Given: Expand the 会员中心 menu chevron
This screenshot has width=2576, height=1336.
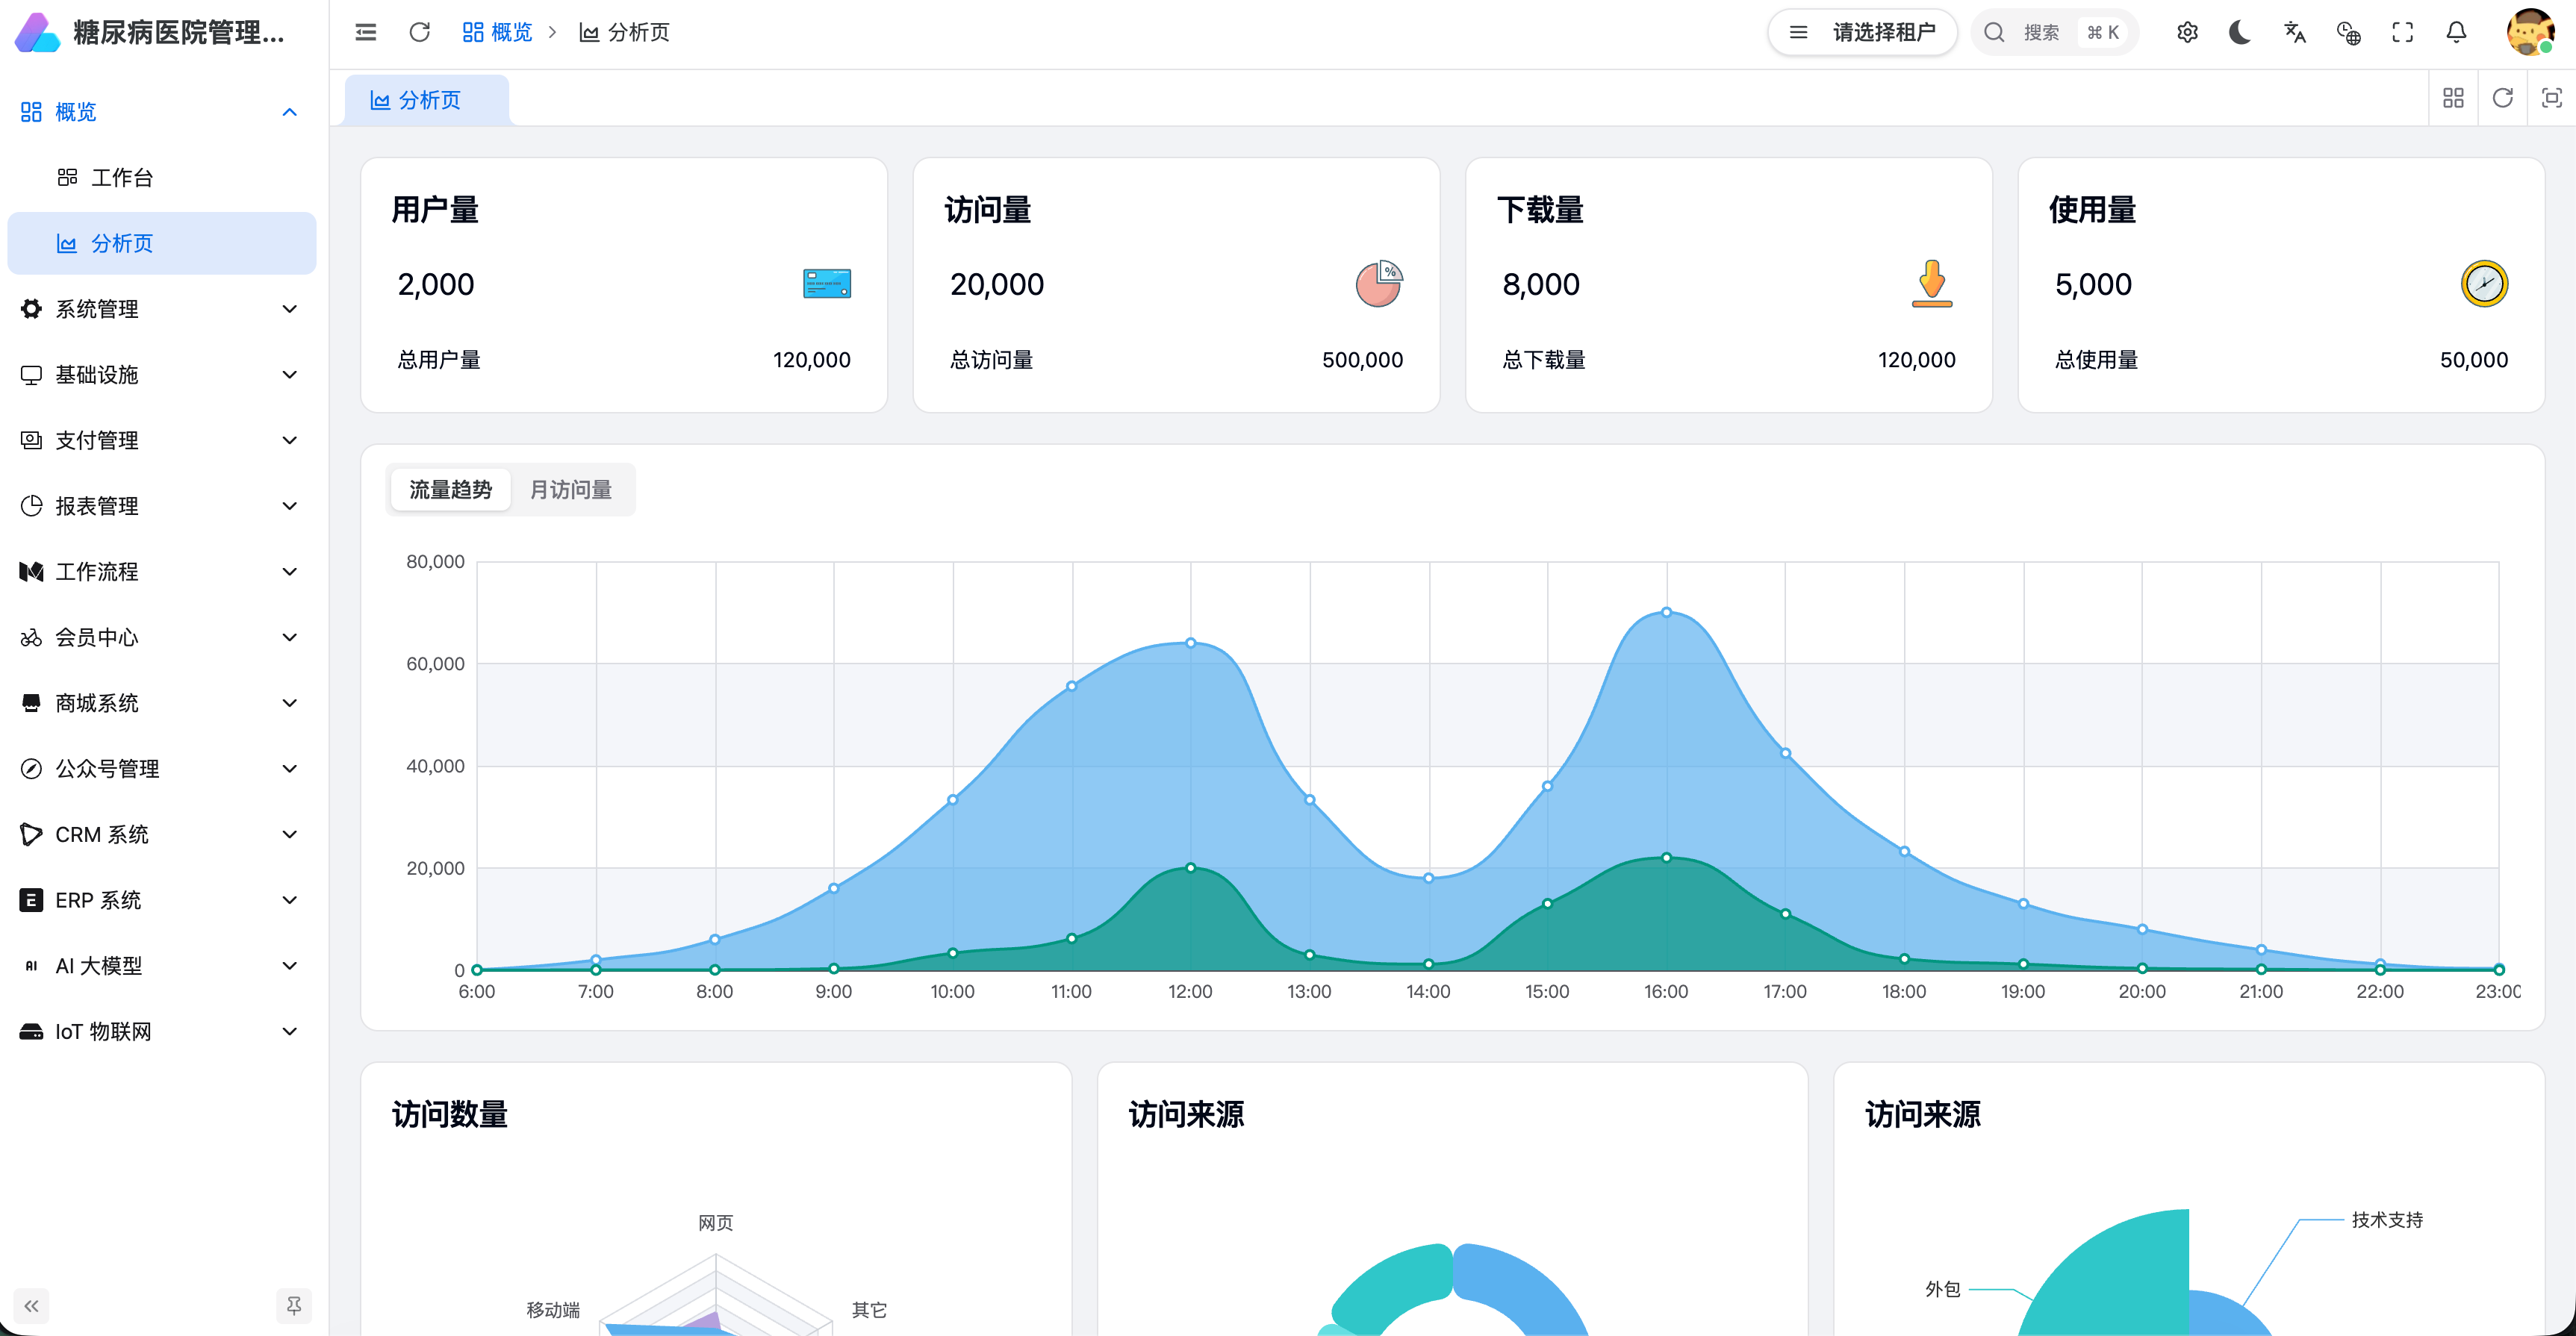Looking at the screenshot, I should 290,637.
